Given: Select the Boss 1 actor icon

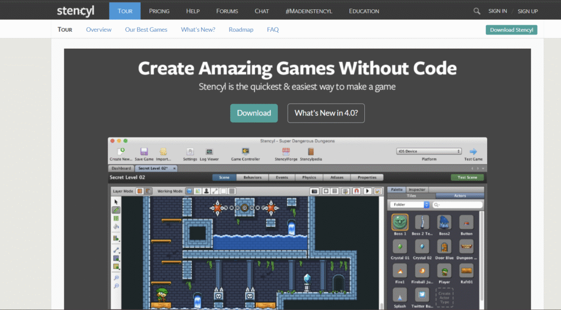Looking at the screenshot, I should point(399,222).
